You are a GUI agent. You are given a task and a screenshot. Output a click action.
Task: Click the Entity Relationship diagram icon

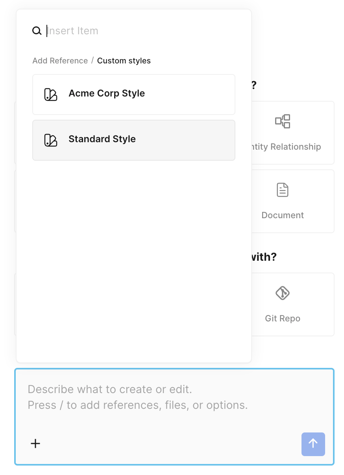click(x=283, y=121)
